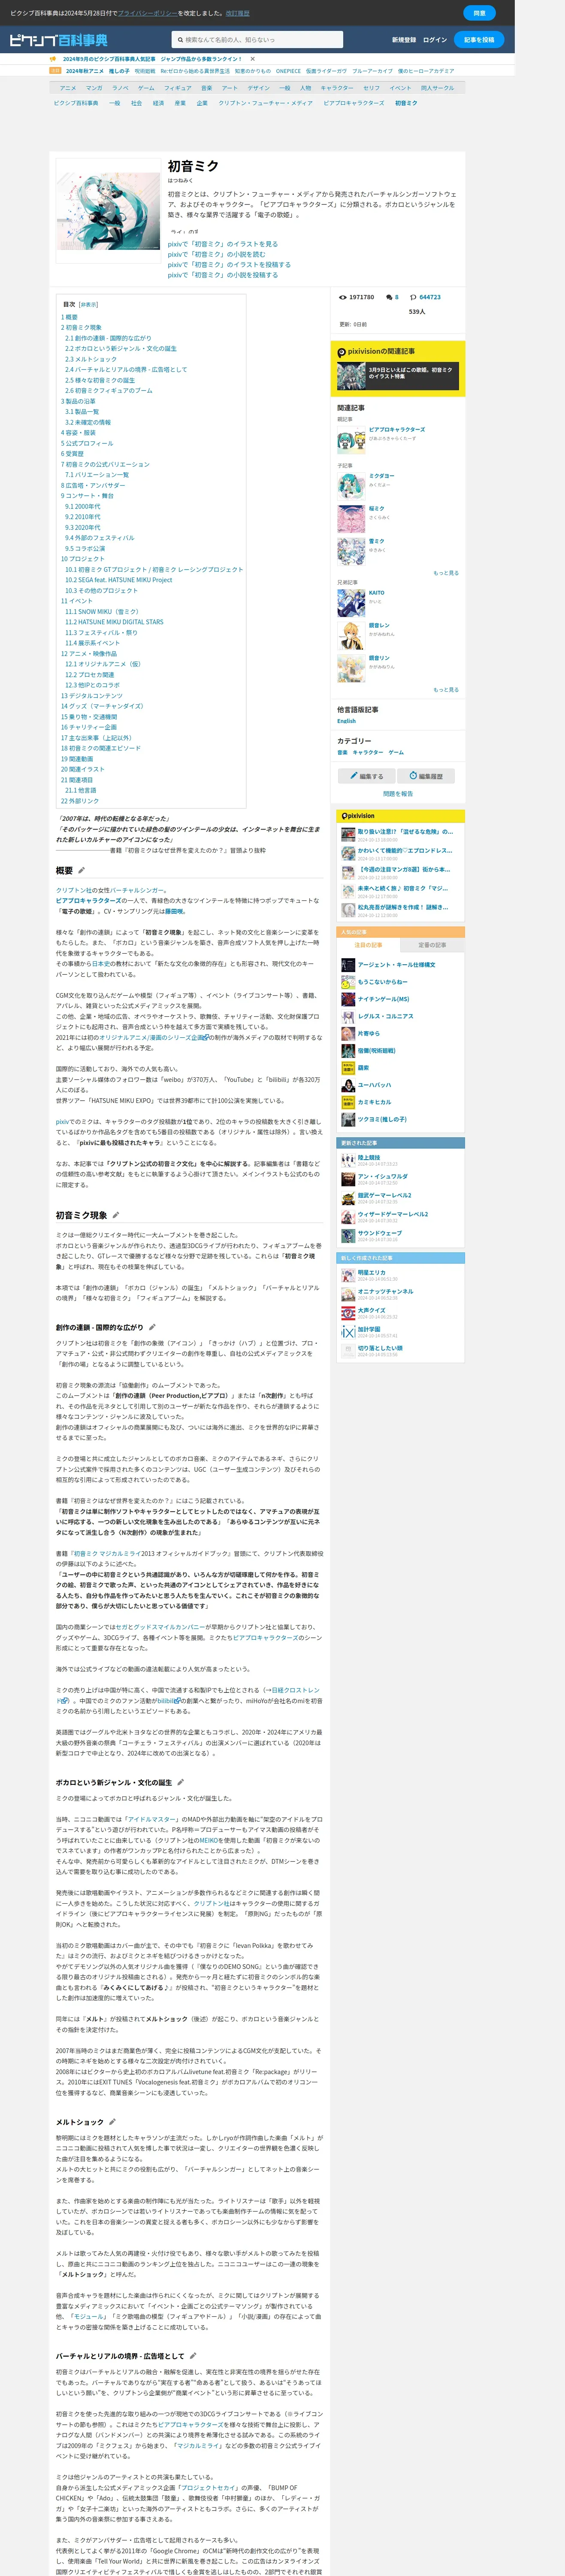565x2576 pixels.
Task: Open the アニメ category menu item
Action: pyautogui.click(x=68, y=88)
